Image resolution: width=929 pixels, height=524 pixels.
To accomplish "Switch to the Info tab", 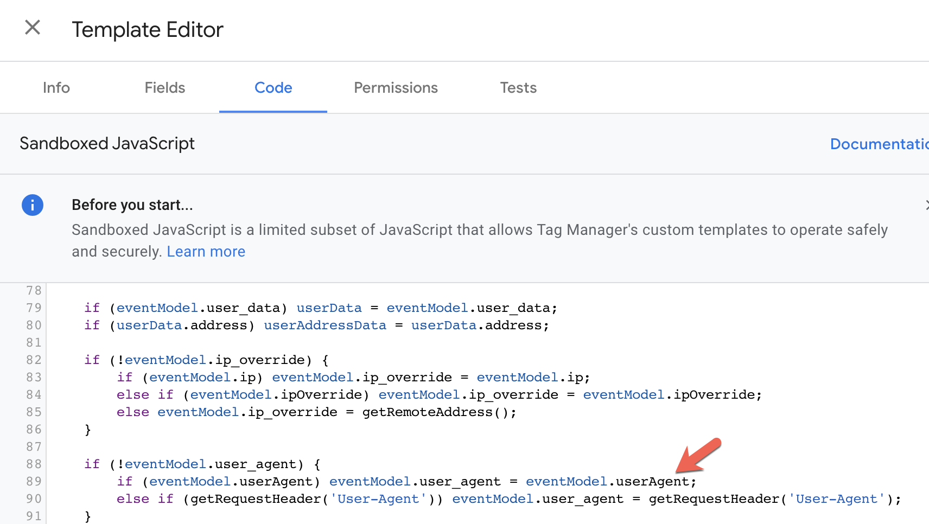I will (x=56, y=88).
